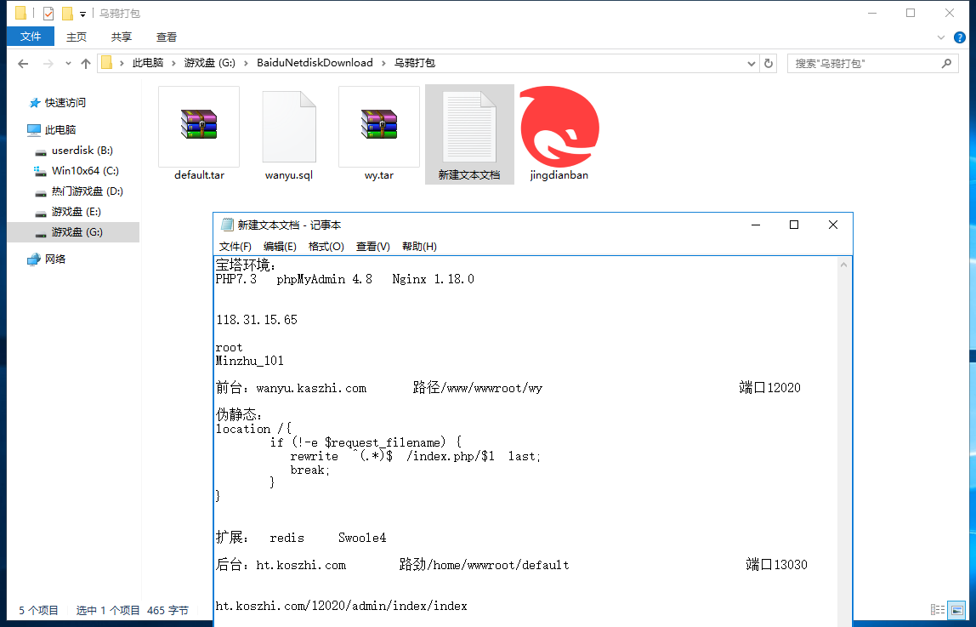976x627 pixels.
Task: Open Notepad's 编辑(E) menu
Action: tap(280, 246)
